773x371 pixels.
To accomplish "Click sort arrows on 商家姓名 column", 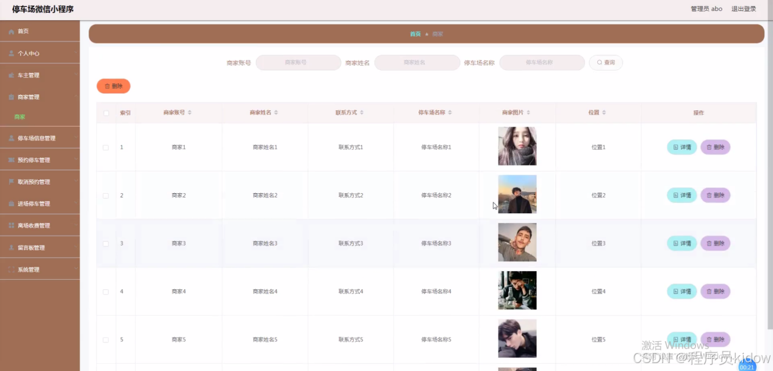I will 276,113.
